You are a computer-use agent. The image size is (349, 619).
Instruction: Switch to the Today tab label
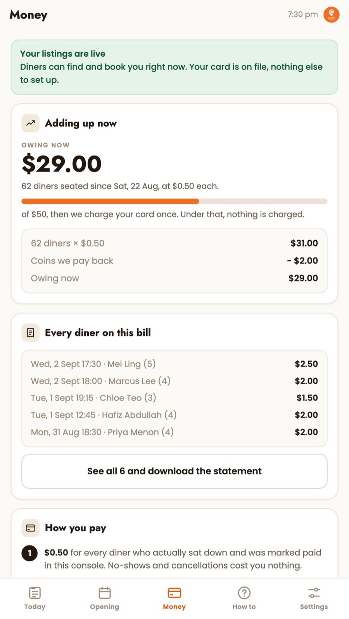[x=35, y=607]
